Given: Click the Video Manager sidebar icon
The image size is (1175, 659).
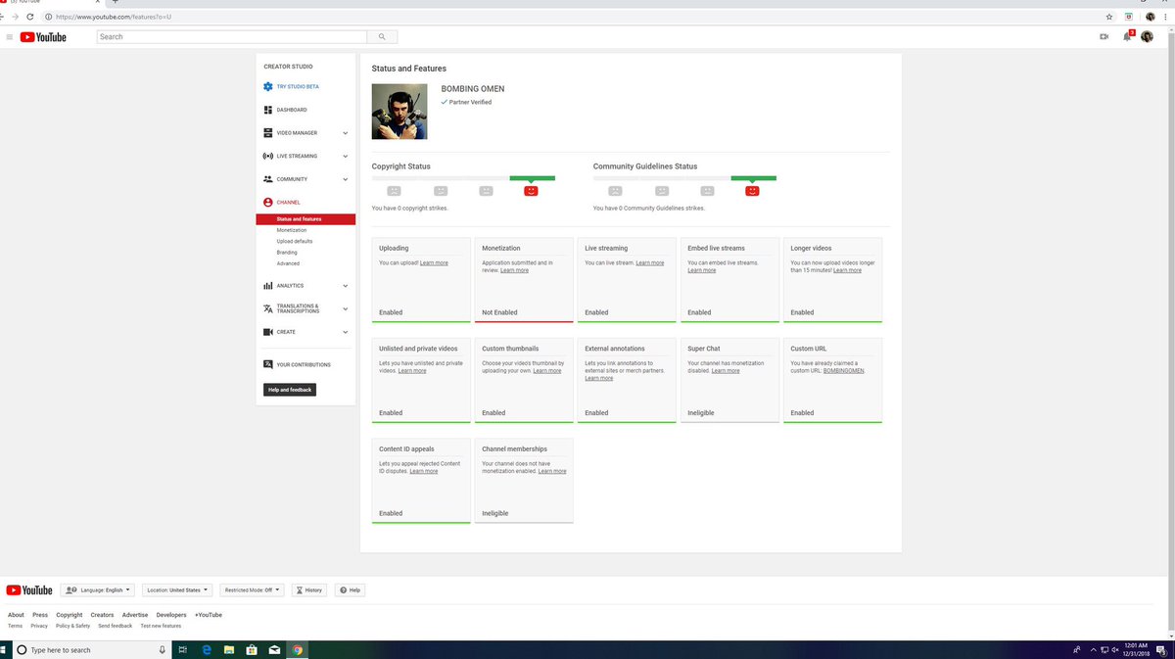Looking at the screenshot, I should pyautogui.click(x=268, y=133).
